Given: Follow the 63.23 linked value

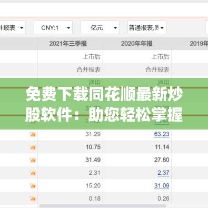Looking at the screenshot, I should point(162,134).
